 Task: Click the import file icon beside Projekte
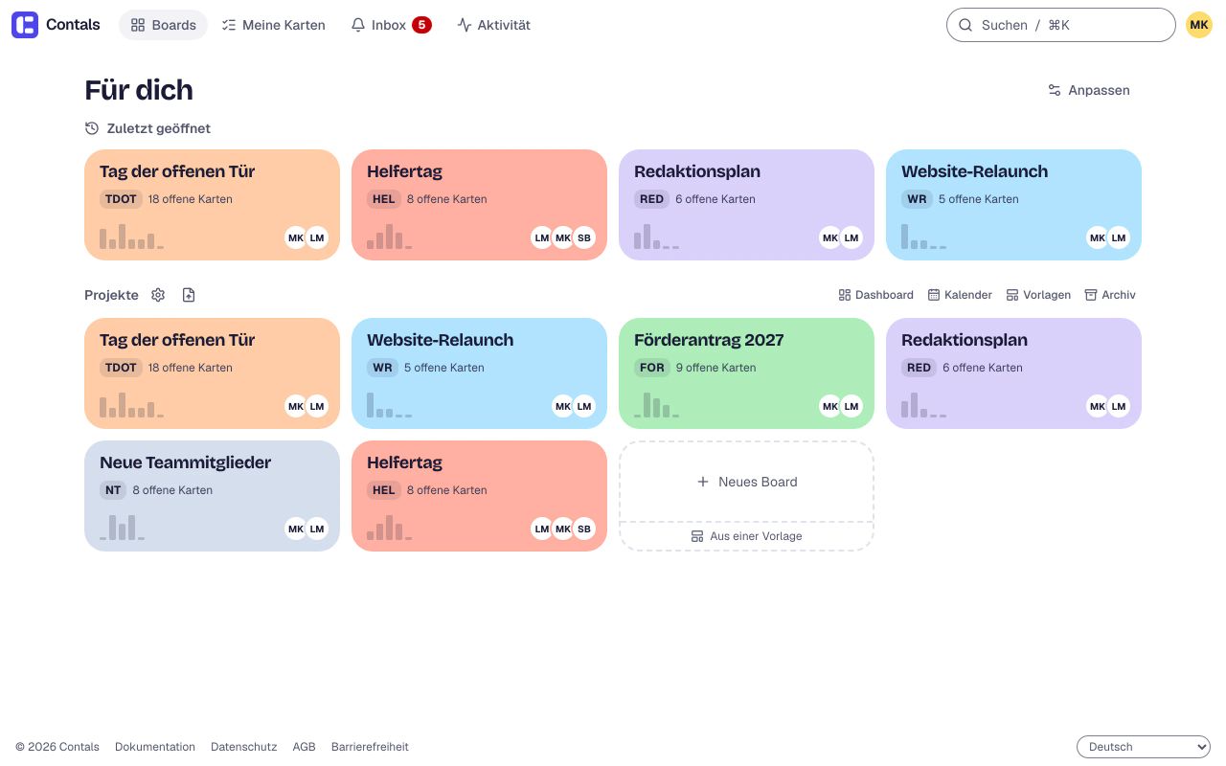point(189,295)
